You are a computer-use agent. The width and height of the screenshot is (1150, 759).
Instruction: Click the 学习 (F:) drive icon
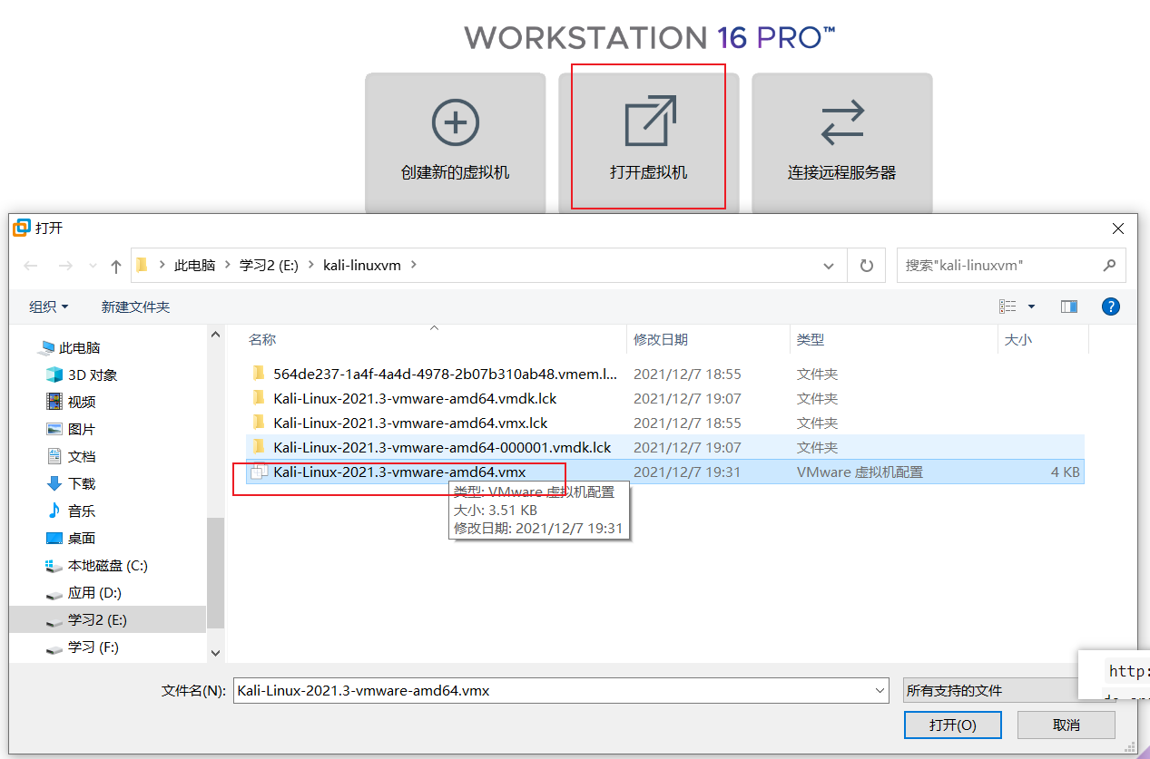coord(54,648)
